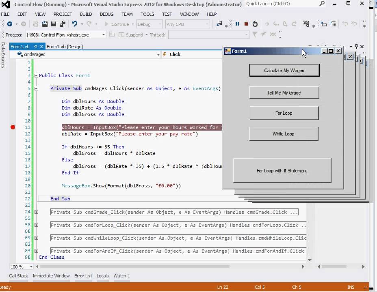This screenshot has height=292, width=377.
Task: Open the TEST menu
Action: tap(167, 14)
